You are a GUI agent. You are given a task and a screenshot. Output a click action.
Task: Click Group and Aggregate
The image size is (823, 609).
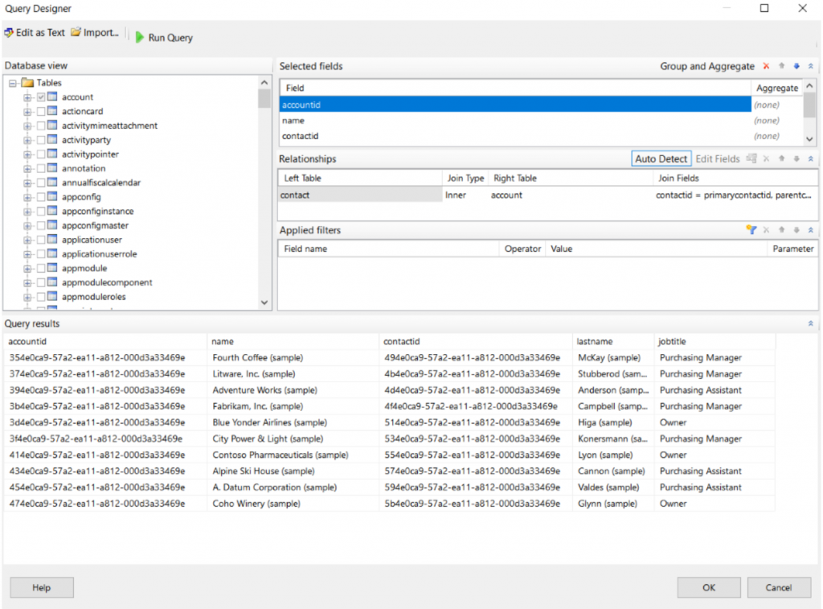[707, 66]
